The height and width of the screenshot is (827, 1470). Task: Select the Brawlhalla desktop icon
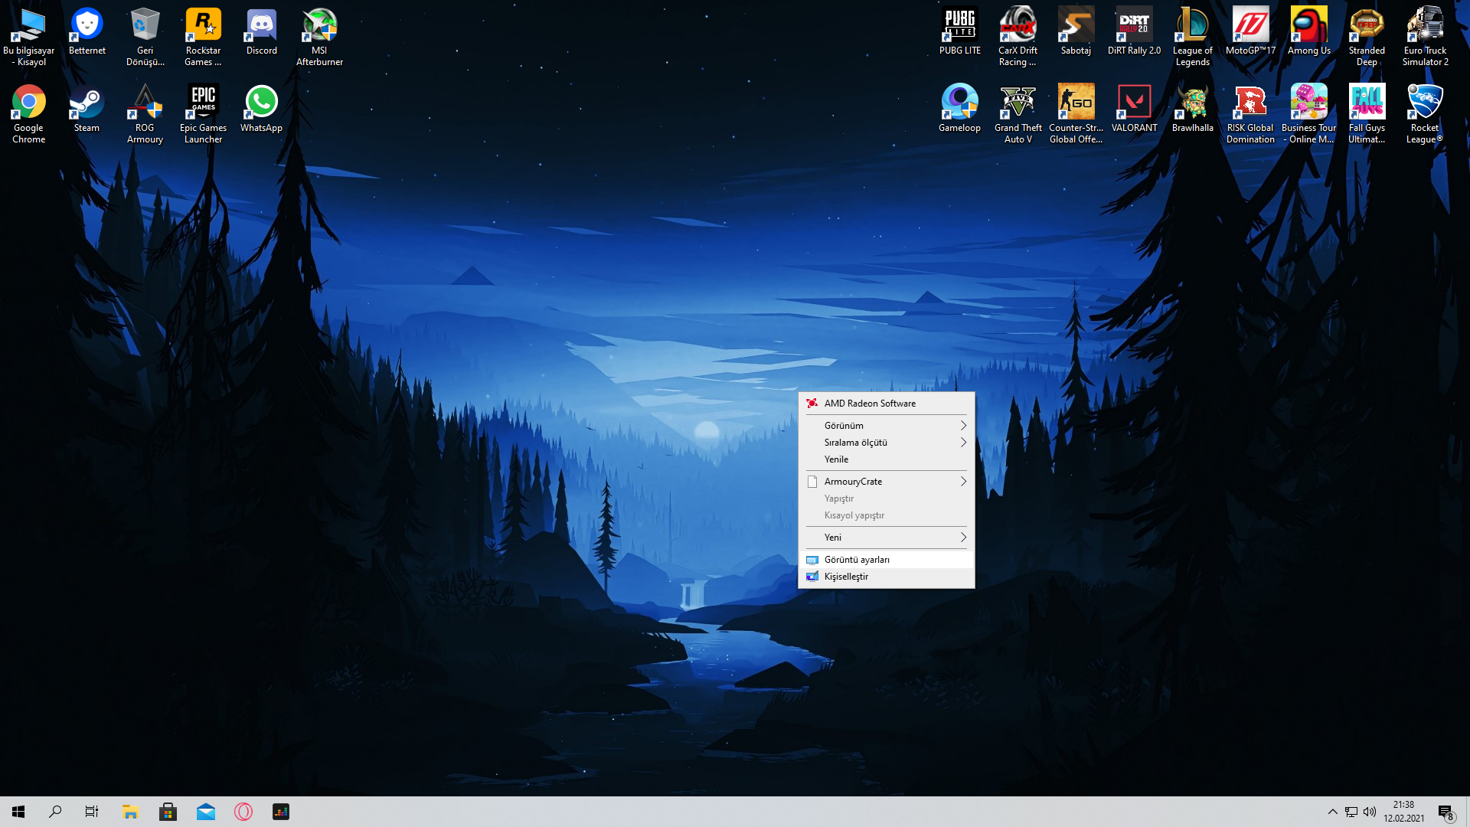pyautogui.click(x=1193, y=109)
